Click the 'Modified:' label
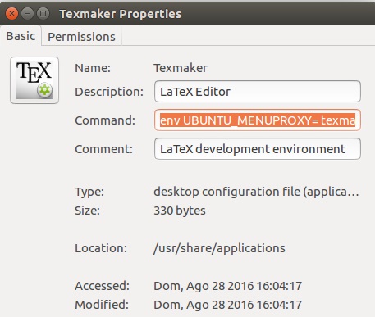This screenshot has height=317, width=375. (102, 305)
